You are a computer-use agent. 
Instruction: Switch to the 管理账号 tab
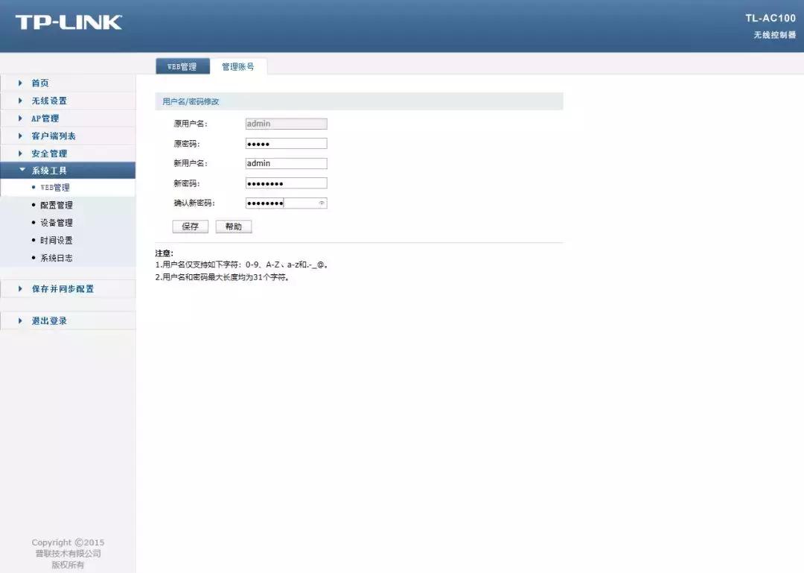click(x=240, y=66)
